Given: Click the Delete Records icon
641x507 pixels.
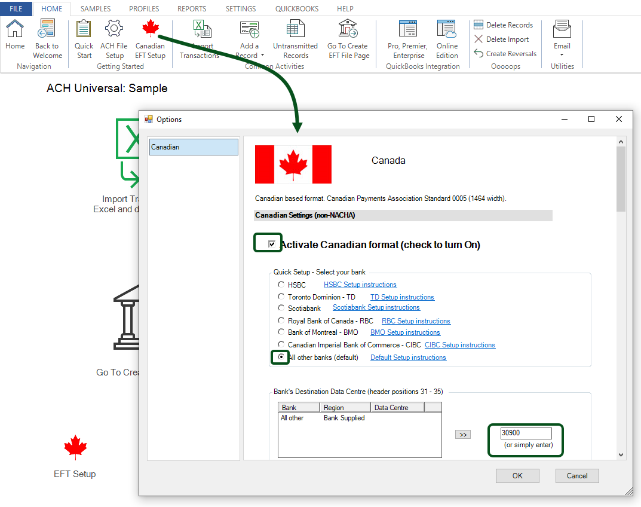Looking at the screenshot, I should (478, 25).
